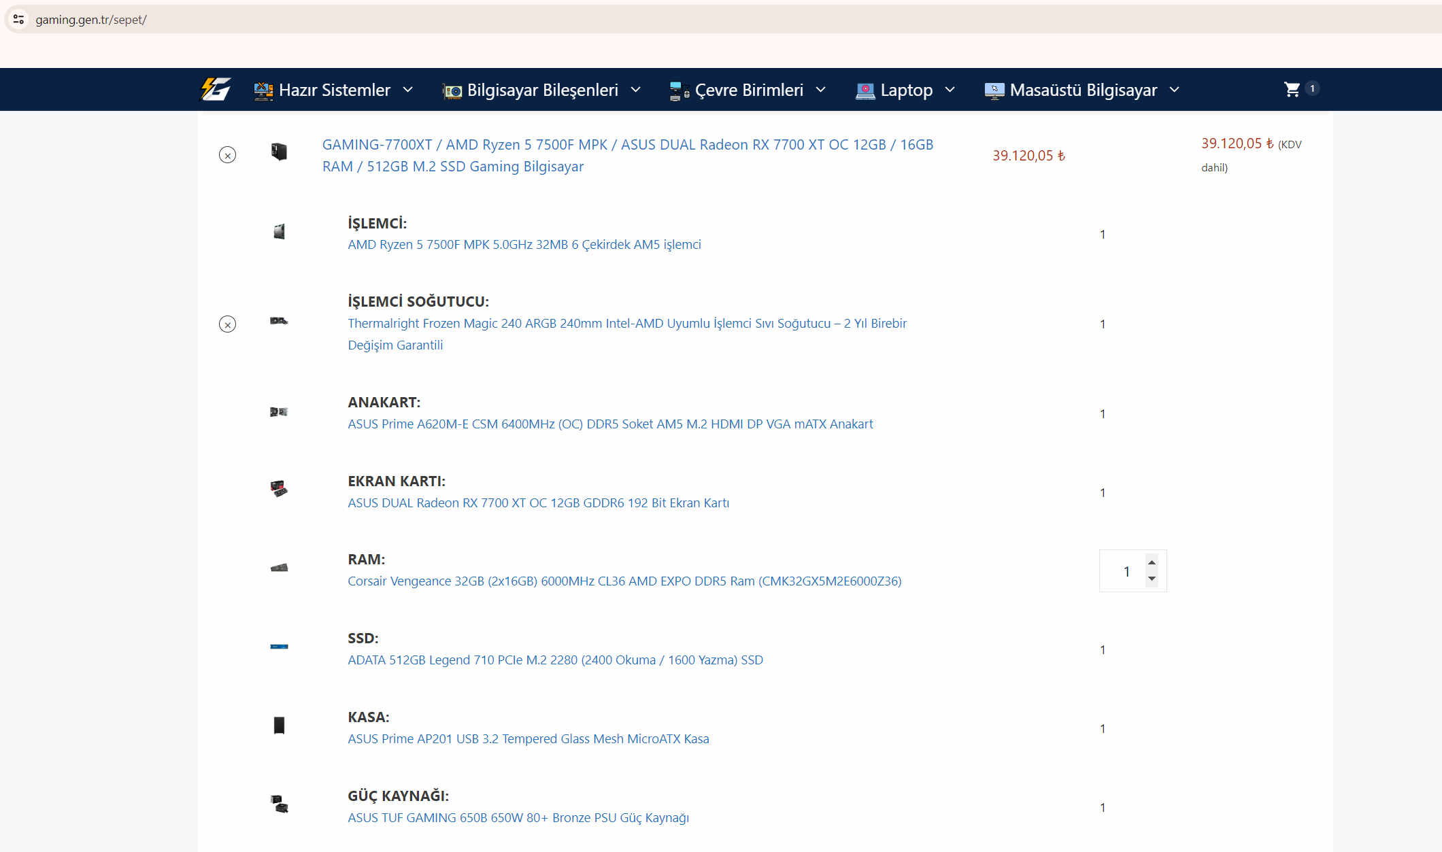1442x852 pixels.
Task: Click the Hazır Sistemler menu icon
Action: tap(263, 90)
